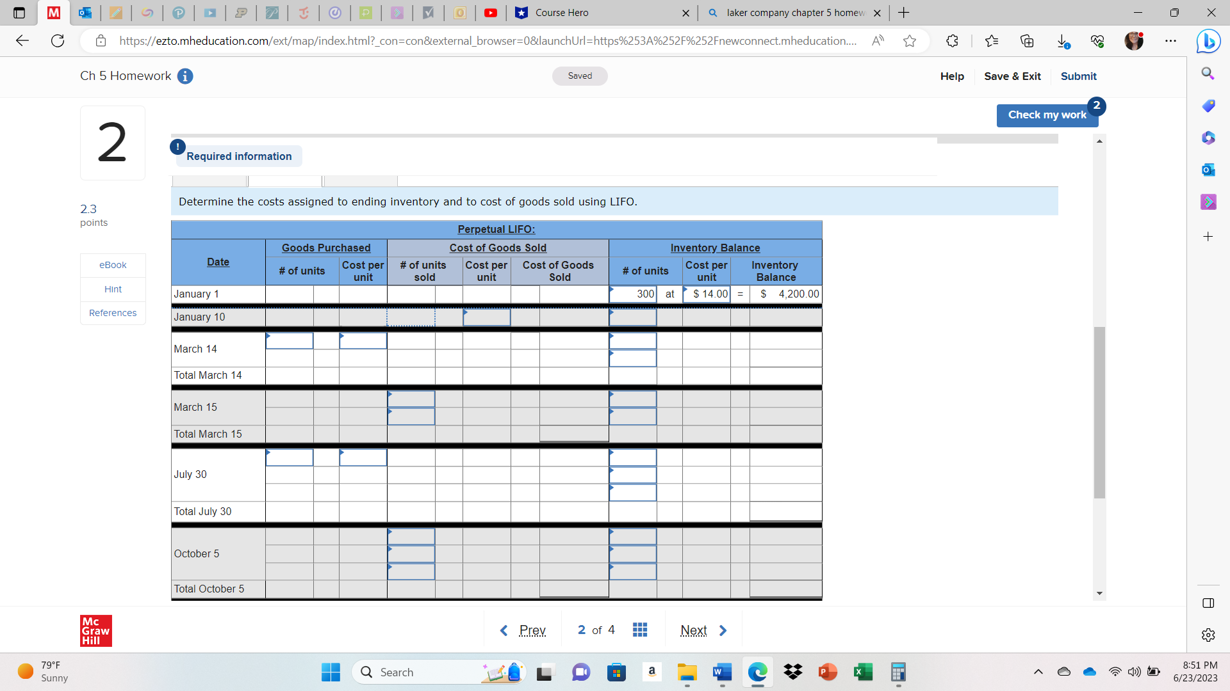Go to Next question link
The height and width of the screenshot is (691, 1230).
pos(703,630)
